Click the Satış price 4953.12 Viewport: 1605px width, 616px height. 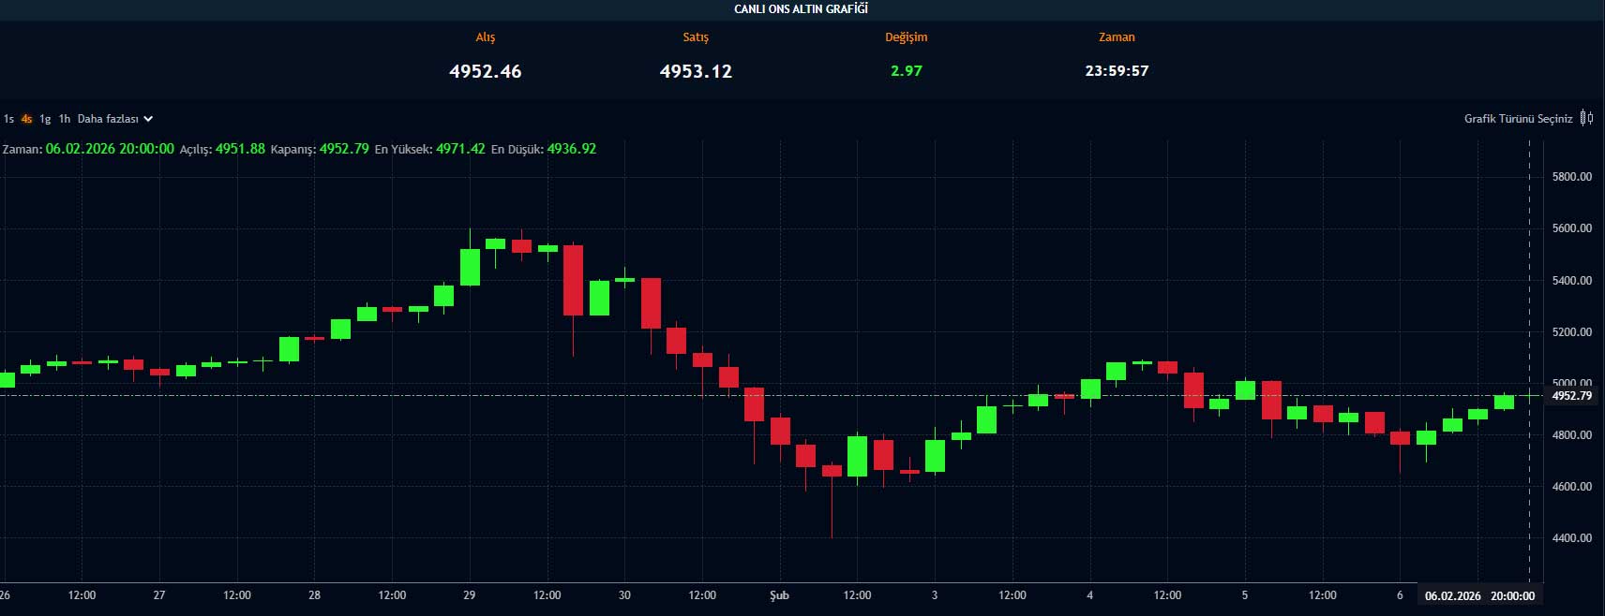tap(696, 71)
